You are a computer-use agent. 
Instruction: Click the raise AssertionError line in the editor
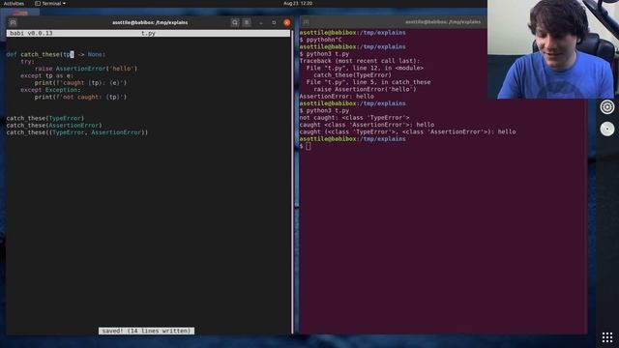86,69
